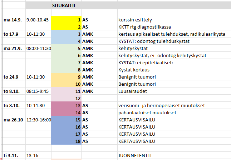Select the AMK cell in row 3
This screenshot has width=231, height=160.
click(x=99, y=34)
